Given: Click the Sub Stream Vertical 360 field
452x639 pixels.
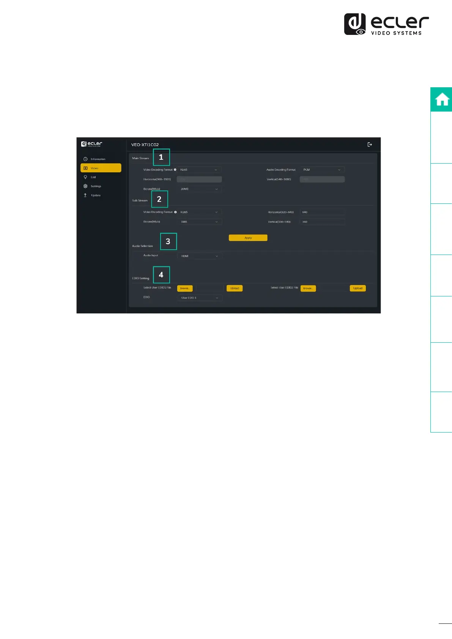Looking at the screenshot, I should click(x=322, y=222).
